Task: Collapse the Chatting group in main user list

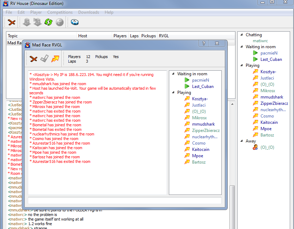Action: (242, 35)
